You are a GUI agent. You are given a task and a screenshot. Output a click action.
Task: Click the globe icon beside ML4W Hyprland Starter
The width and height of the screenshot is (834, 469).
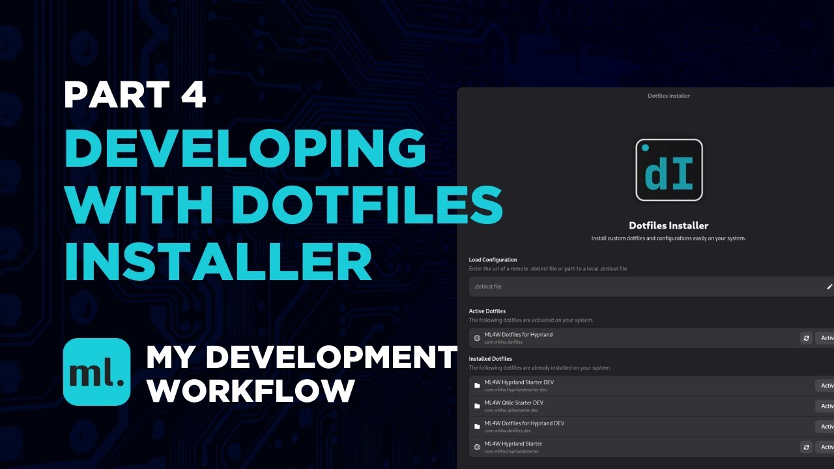(477, 448)
